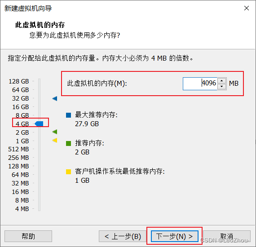Click the green recommended memory marker
Screen dimensions: 256x247
click(55, 132)
